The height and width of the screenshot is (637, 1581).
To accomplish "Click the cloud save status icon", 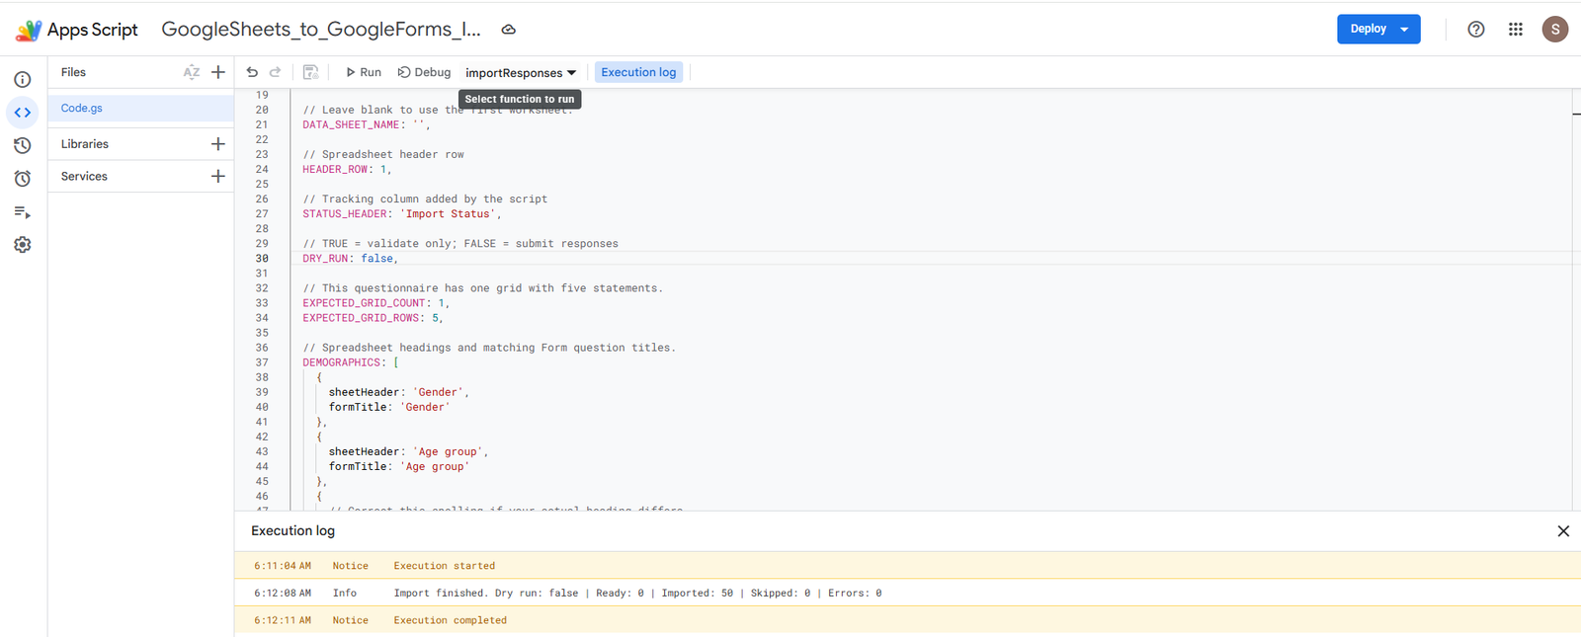I will 508,30.
